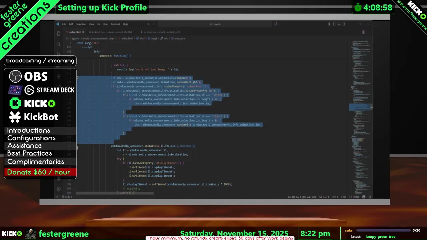Click the 'festergreene' username in the bottom bar
The width and height of the screenshot is (427, 240).
(64, 234)
